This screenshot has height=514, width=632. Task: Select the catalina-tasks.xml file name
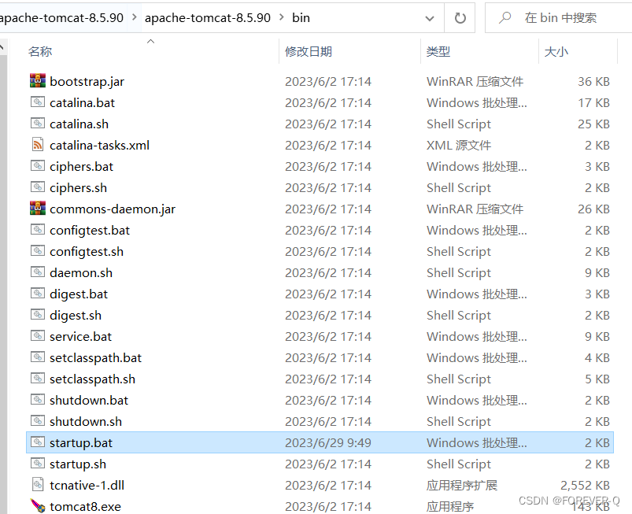coord(99,145)
